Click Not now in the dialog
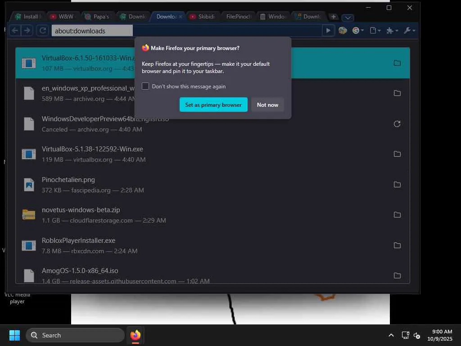 click(x=267, y=105)
